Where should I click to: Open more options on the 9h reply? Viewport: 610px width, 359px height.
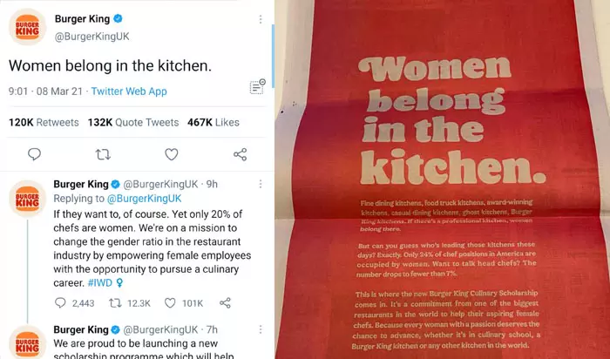tap(261, 184)
